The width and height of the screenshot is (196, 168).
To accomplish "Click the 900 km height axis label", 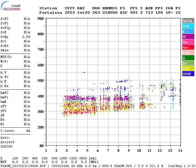I will pyautogui.click(x=41, y=19).
